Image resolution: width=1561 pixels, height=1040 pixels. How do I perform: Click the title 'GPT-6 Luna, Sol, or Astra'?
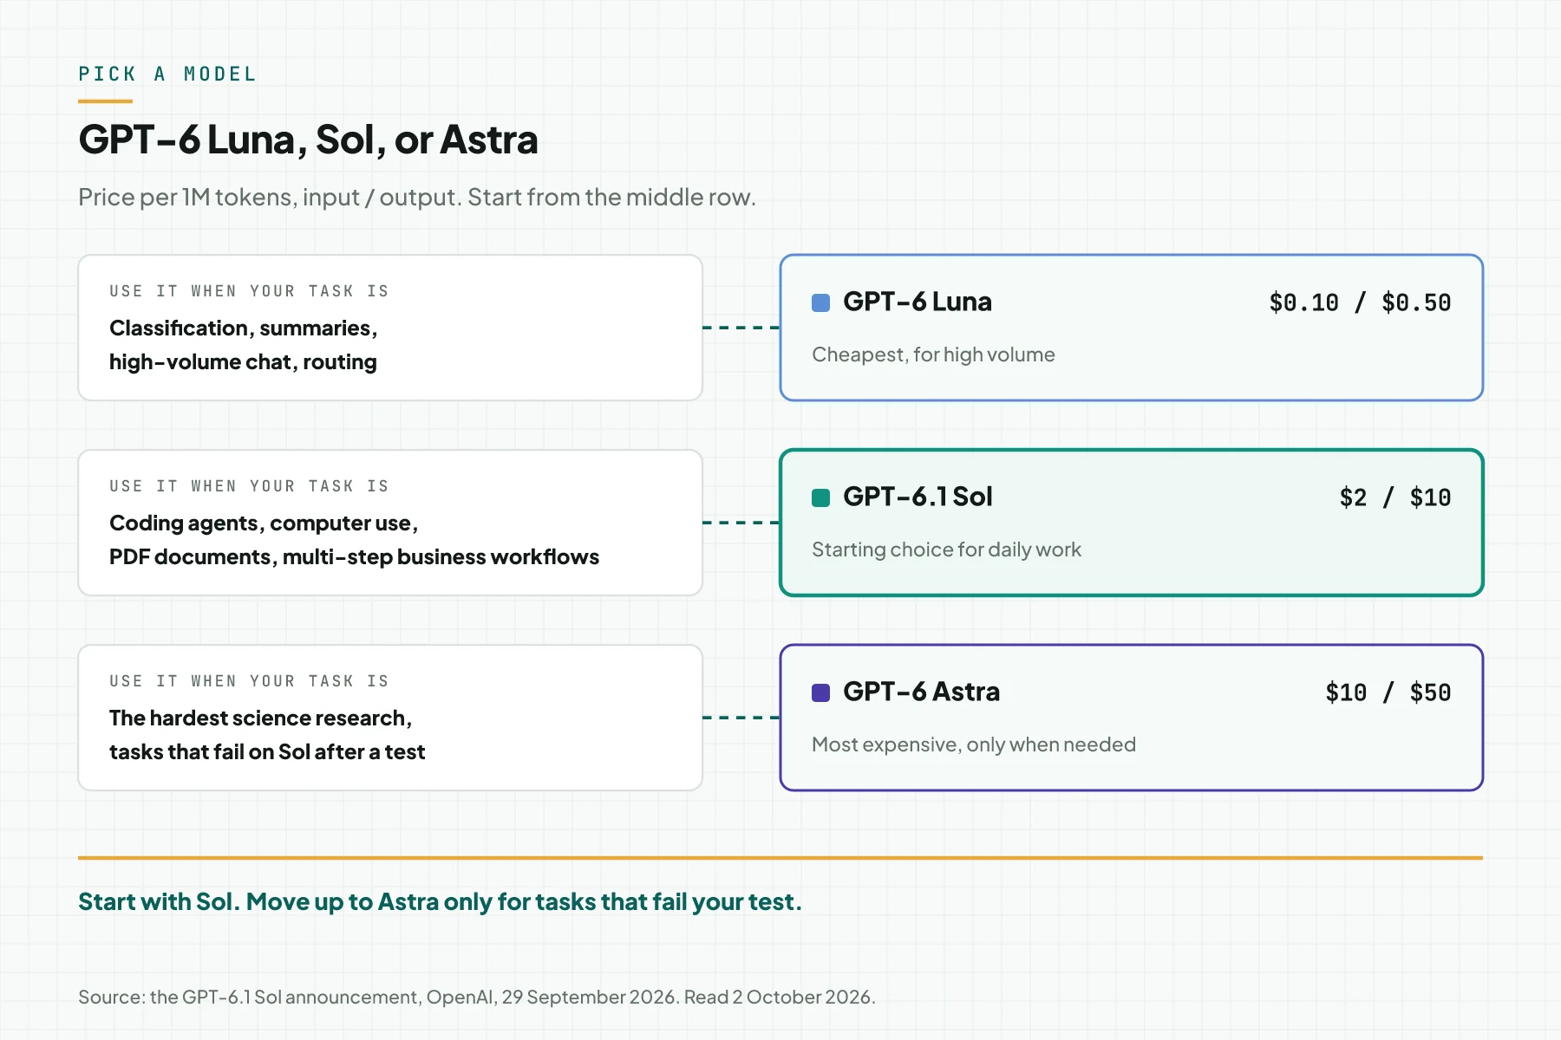point(308,140)
